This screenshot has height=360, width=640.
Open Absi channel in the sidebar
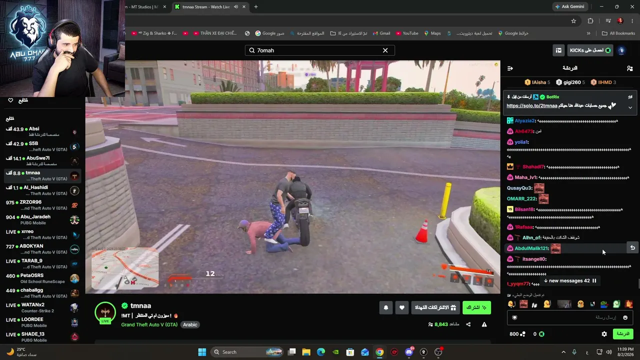click(42, 132)
